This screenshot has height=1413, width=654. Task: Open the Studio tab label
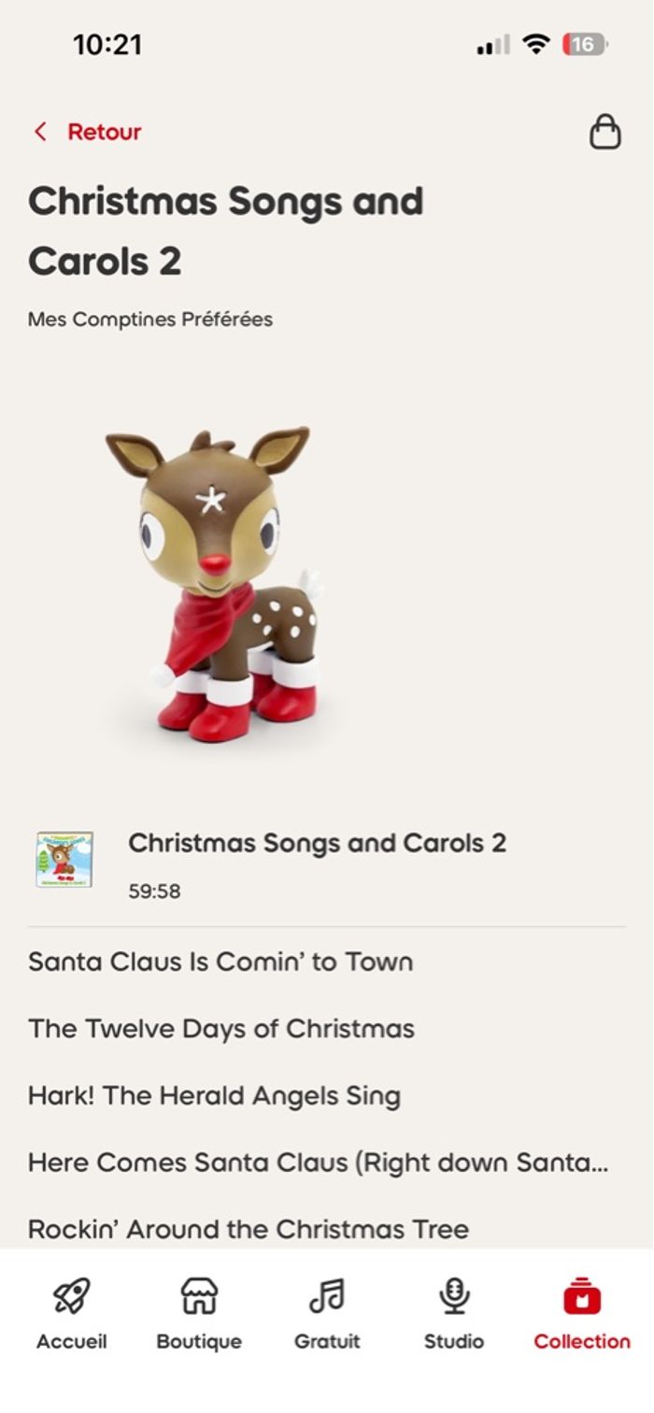[454, 1341]
